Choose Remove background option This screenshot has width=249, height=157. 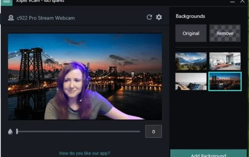click(x=225, y=33)
